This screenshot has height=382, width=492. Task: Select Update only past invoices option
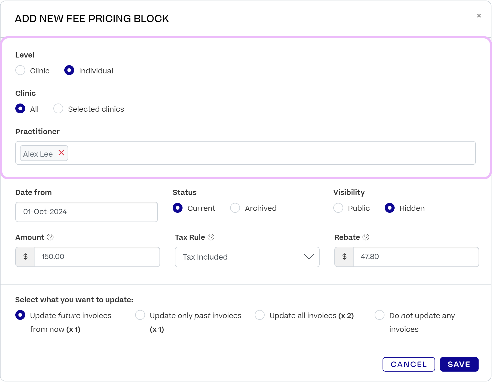click(140, 315)
